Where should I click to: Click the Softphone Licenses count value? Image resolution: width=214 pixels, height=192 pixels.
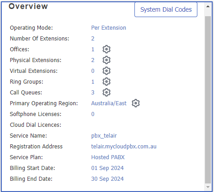(93, 114)
